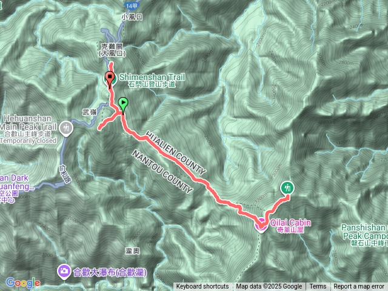The image size is (388, 291).
Task: Click Report a map error link
Action: point(358,287)
